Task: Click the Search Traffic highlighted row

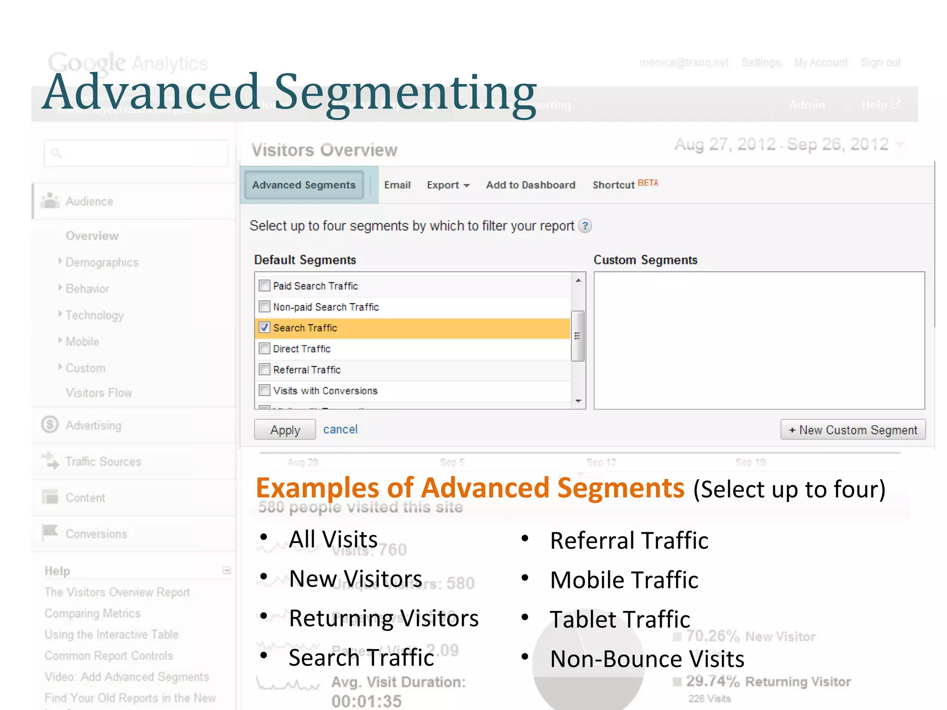Action: tap(412, 328)
